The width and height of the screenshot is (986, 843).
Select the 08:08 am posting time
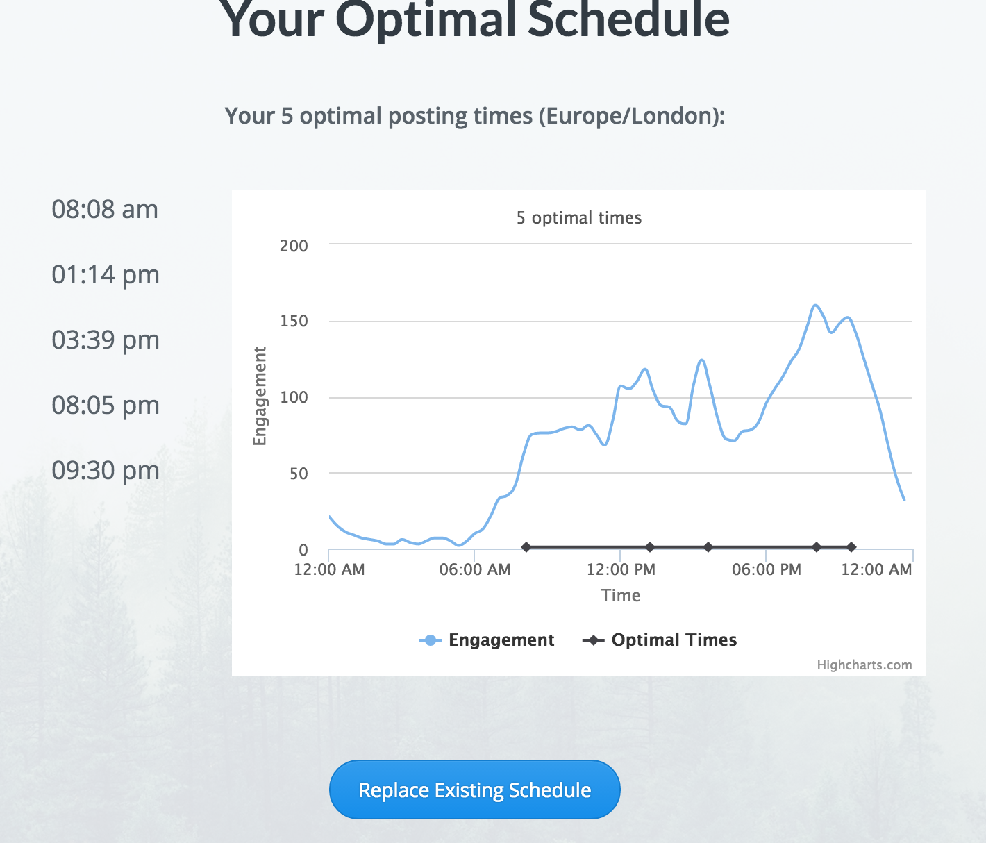pos(105,209)
